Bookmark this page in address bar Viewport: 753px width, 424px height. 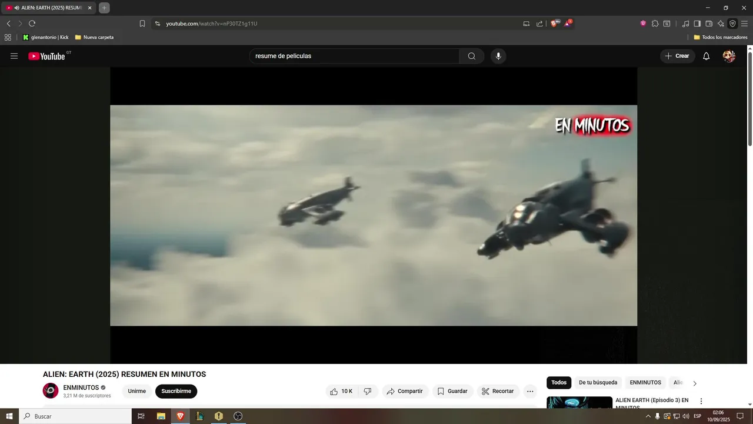(142, 24)
